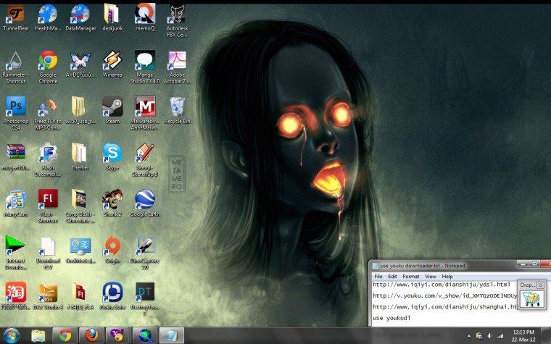Switch to Notepad taskbar button
Image resolution: width=551 pixels, height=344 pixels.
pyautogui.click(x=172, y=335)
